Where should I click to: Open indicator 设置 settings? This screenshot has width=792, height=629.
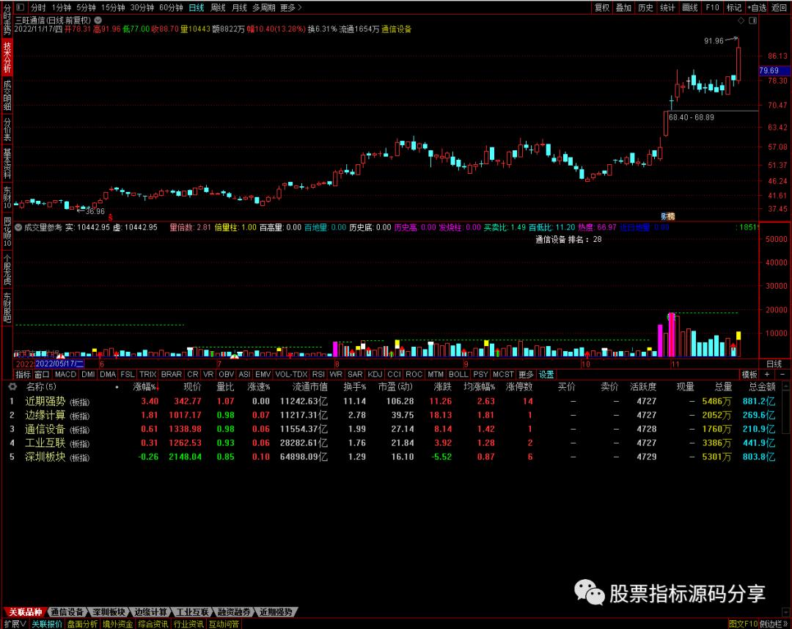pyautogui.click(x=546, y=375)
